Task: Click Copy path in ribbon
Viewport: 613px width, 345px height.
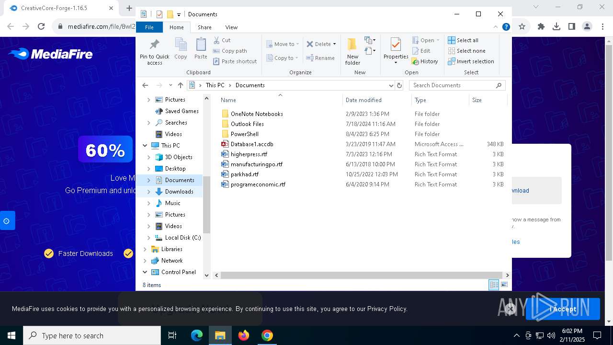Action: tap(230, 51)
